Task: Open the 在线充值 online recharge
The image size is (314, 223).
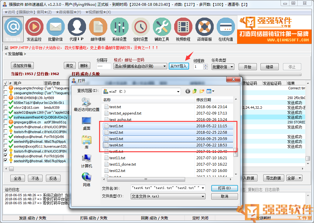Action: click(x=226, y=29)
